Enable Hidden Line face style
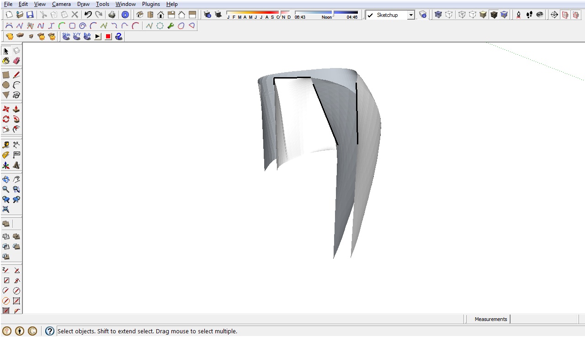This screenshot has height=347, width=585. coord(473,15)
